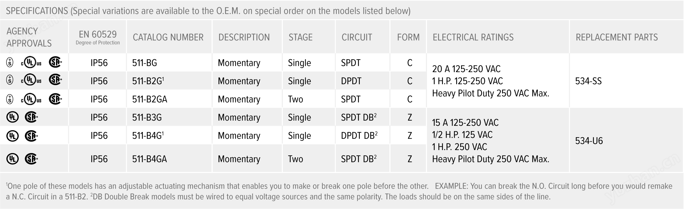Click the STAGE column header
Screen dimensions: 684x209
[300, 37]
